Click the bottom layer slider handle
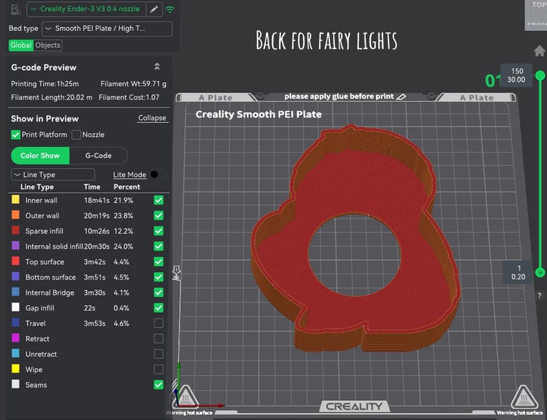Viewport: 547px width, 420px height. click(540, 272)
